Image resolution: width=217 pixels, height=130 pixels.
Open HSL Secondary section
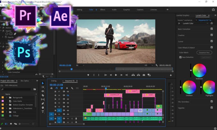pos(183,102)
